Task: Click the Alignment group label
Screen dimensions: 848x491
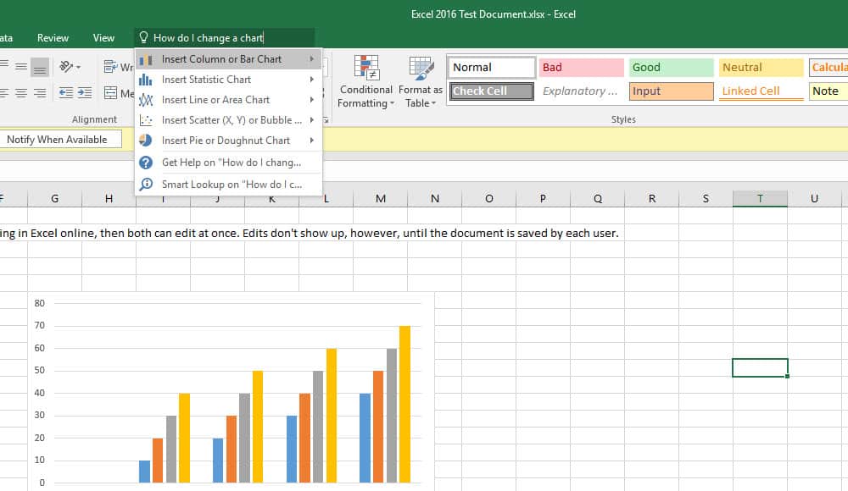Action: (x=94, y=119)
